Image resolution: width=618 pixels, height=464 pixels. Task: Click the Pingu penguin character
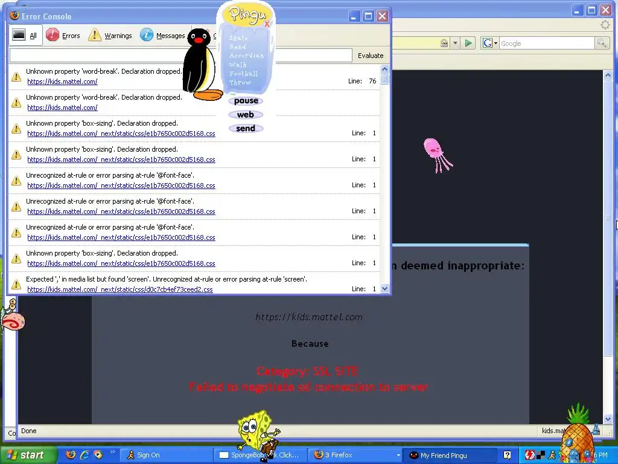pyautogui.click(x=202, y=65)
